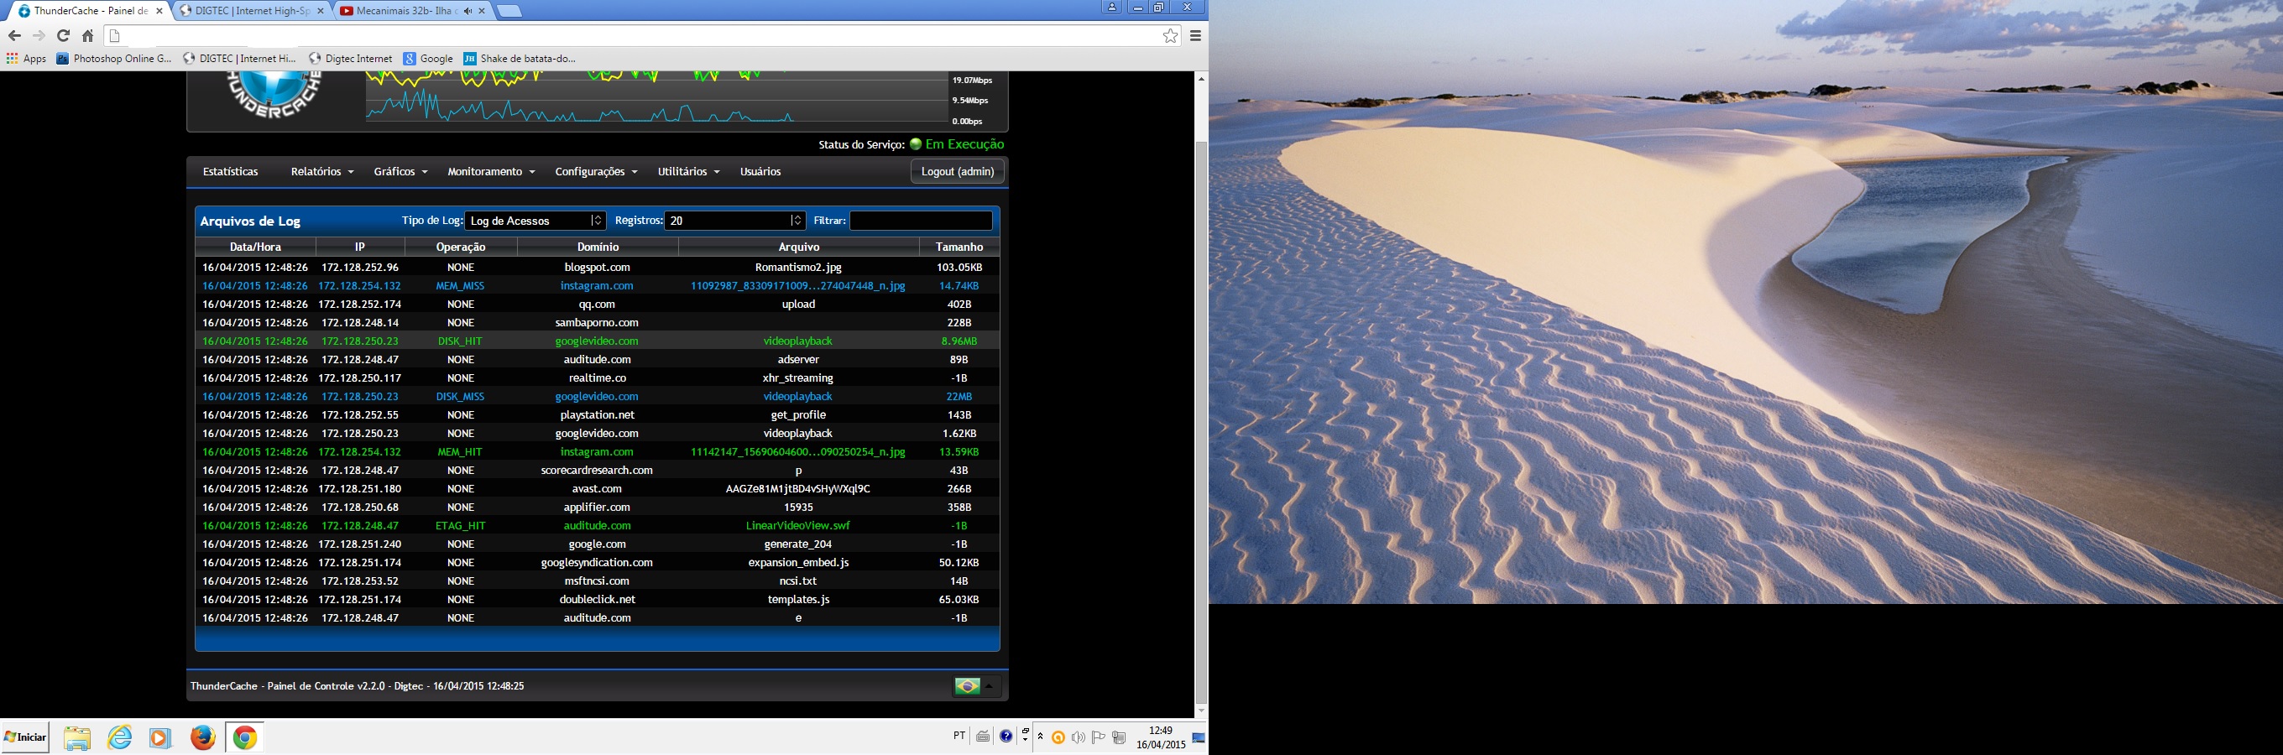Open the 'DIGTEC | Internet Hi...' bookmark
Image resolution: width=2283 pixels, height=755 pixels.
(x=239, y=59)
